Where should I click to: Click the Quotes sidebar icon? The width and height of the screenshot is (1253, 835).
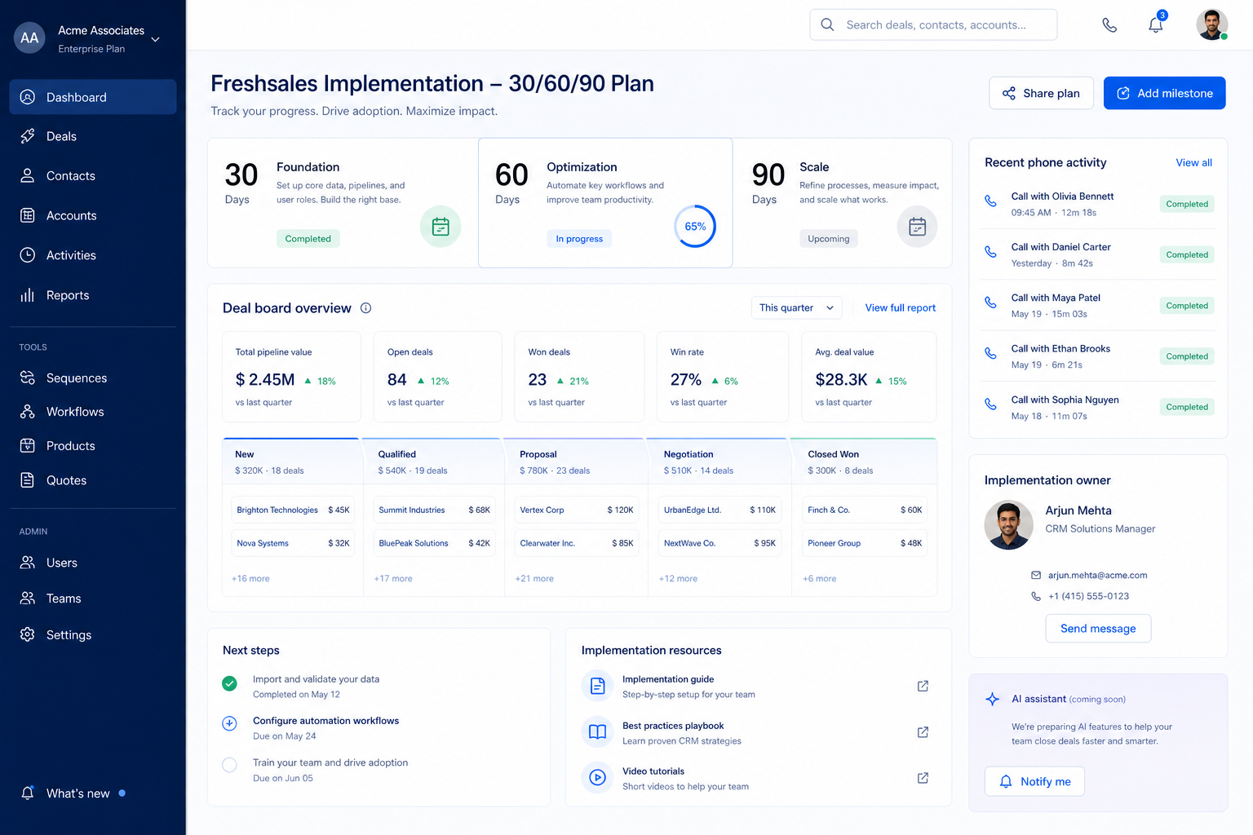(x=28, y=480)
